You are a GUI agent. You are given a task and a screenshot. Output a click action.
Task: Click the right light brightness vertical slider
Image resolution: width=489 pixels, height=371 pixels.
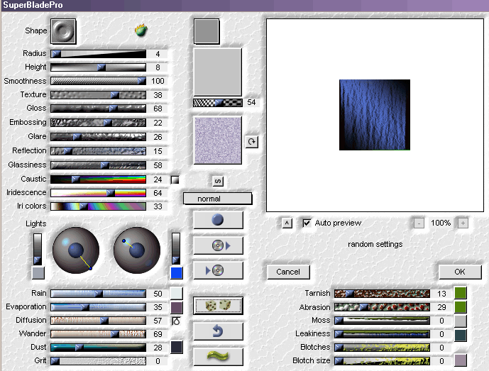click(176, 248)
